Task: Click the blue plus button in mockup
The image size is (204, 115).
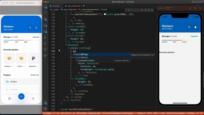Action: point(21,96)
